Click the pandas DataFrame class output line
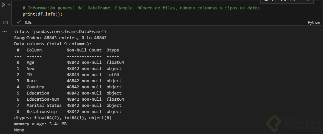 [x=60, y=32]
